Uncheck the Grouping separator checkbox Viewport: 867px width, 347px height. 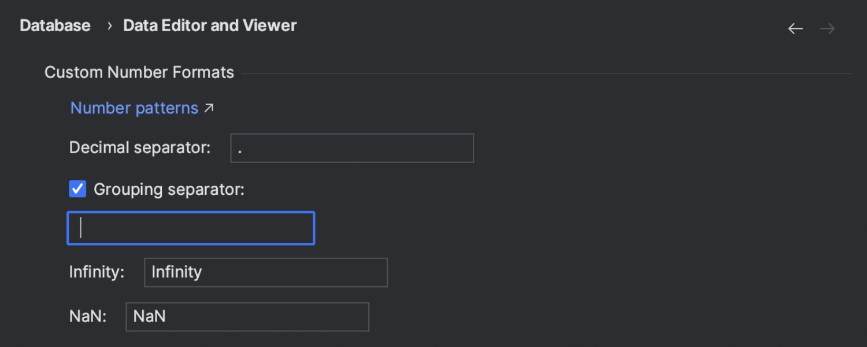tap(77, 189)
